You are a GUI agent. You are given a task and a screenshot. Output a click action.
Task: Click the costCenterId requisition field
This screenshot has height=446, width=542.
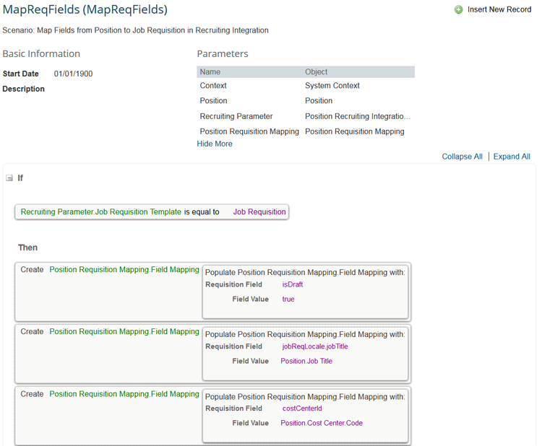pos(302,408)
